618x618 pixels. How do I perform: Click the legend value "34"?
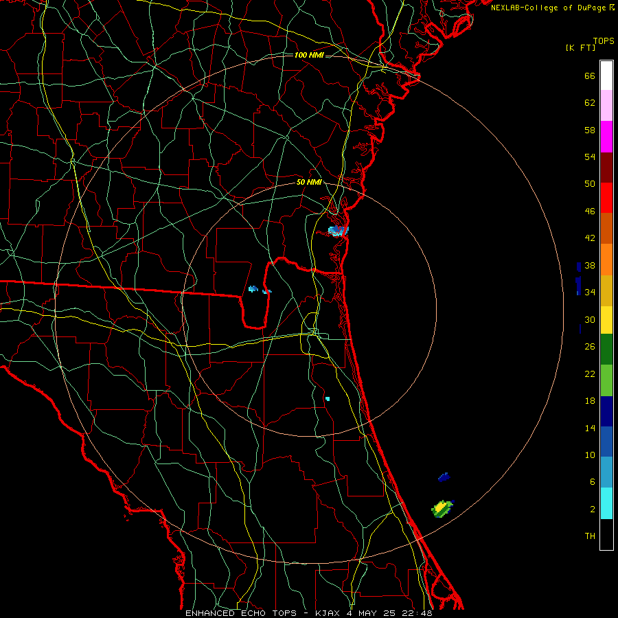[590, 292]
